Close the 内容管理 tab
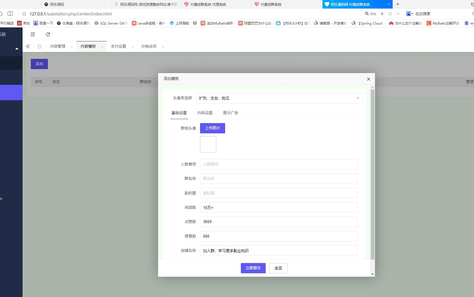Viewport: 474px width, 297px height. [72, 47]
